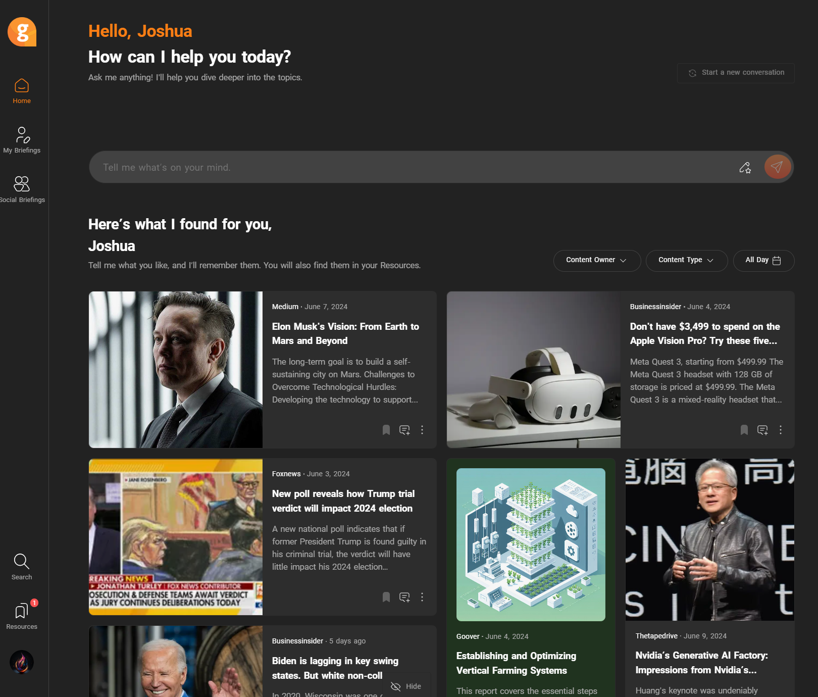Image resolution: width=818 pixels, height=697 pixels.
Task: Go to Social Briefings in sidebar
Action: click(22, 189)
